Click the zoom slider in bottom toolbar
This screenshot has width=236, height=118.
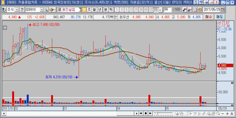click(x=164, y=113)
